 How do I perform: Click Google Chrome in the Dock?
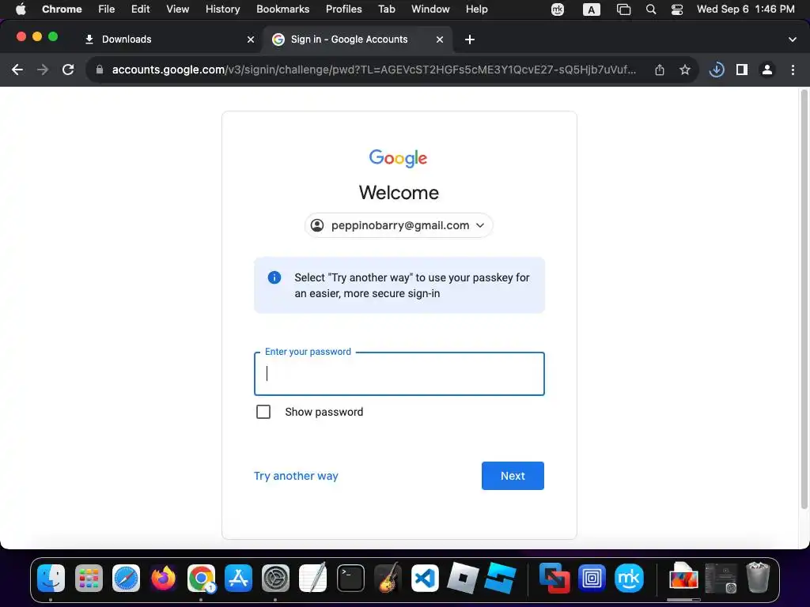201,578
